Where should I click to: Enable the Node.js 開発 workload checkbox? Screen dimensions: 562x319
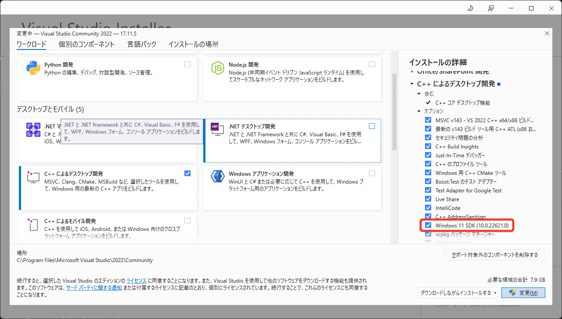[x=372, y=64]
